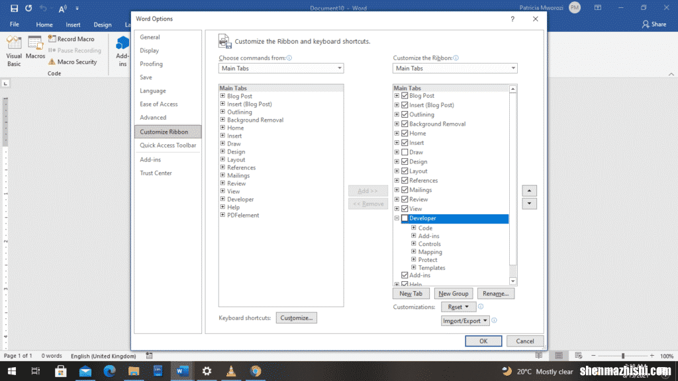678x381 pixels.
Task: Open the Customize the Ribbon dropdown
Action: [455, 68]
